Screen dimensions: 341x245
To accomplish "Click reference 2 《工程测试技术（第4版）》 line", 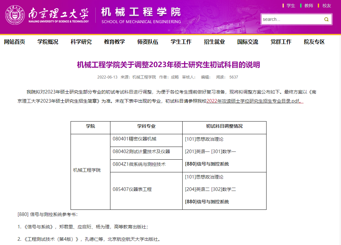I will tap(89, 239).
